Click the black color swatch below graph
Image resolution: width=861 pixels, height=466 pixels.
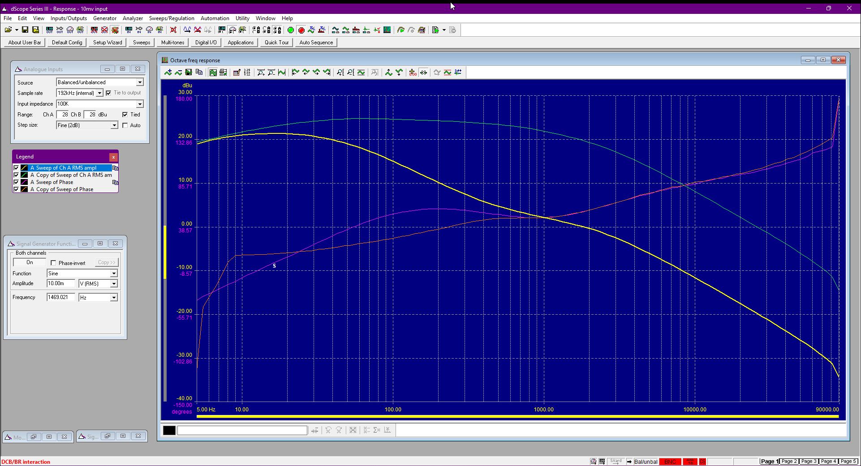coord(169,430)
